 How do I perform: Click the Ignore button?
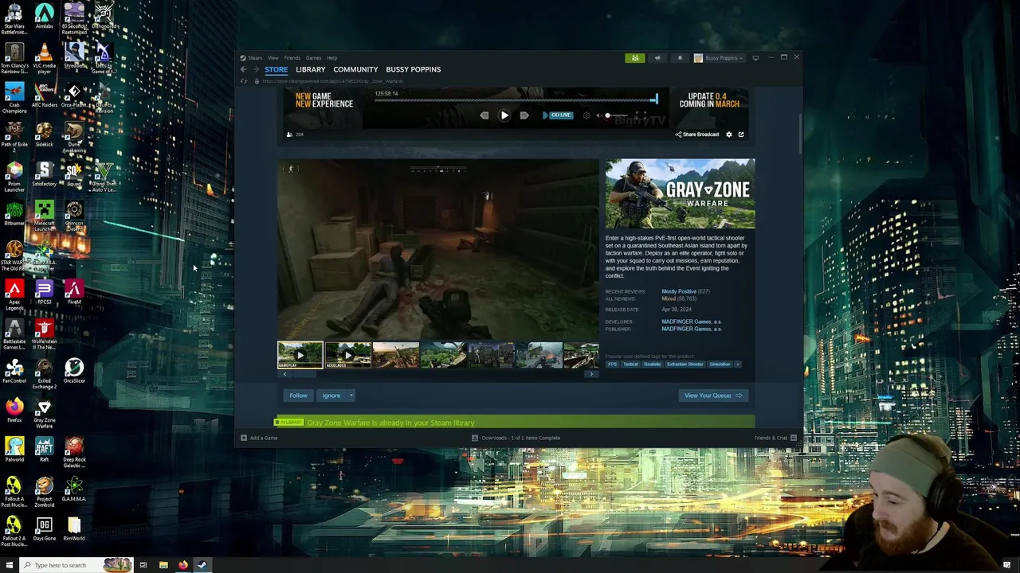331,396
